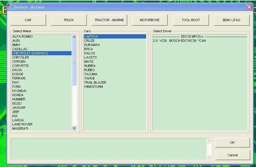The width and height of the screenshot is (256, 167).
Task: Select CRUZE in the Cars list
Action: (115, 41)
